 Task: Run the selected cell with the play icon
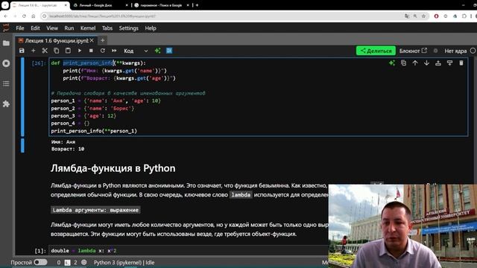[80, 51]
